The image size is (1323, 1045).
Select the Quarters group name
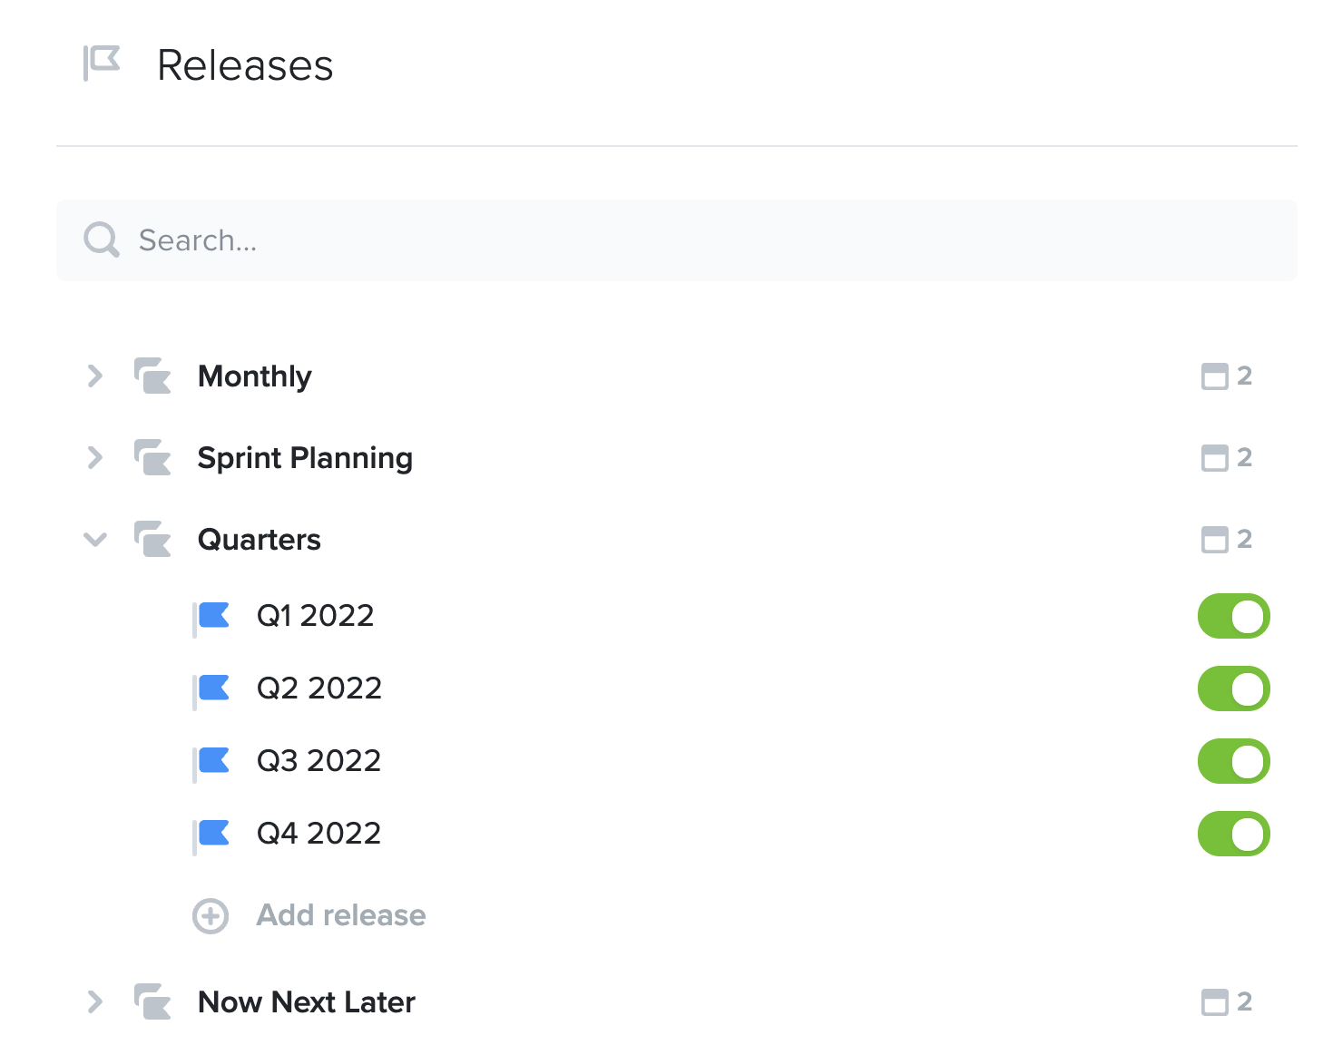[260, 540]
